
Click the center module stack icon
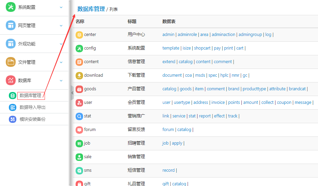pyautogui.click(x=79, y=35)
